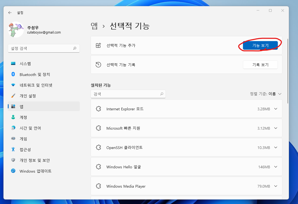Select Internet Explorer 모드 feature name
Viewport: 298px width, 204px height.
click(125, 109)
